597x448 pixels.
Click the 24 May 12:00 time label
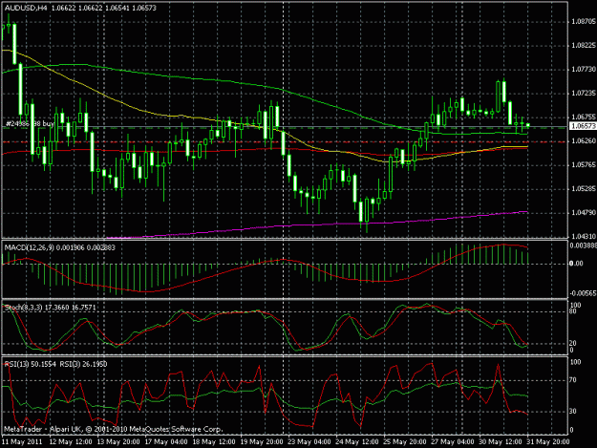[357, 442]
